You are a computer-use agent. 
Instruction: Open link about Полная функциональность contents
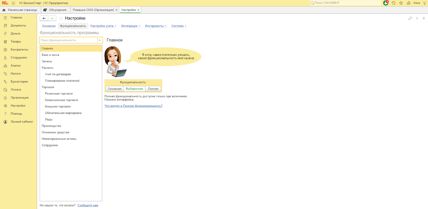click(x=133, y=106)
